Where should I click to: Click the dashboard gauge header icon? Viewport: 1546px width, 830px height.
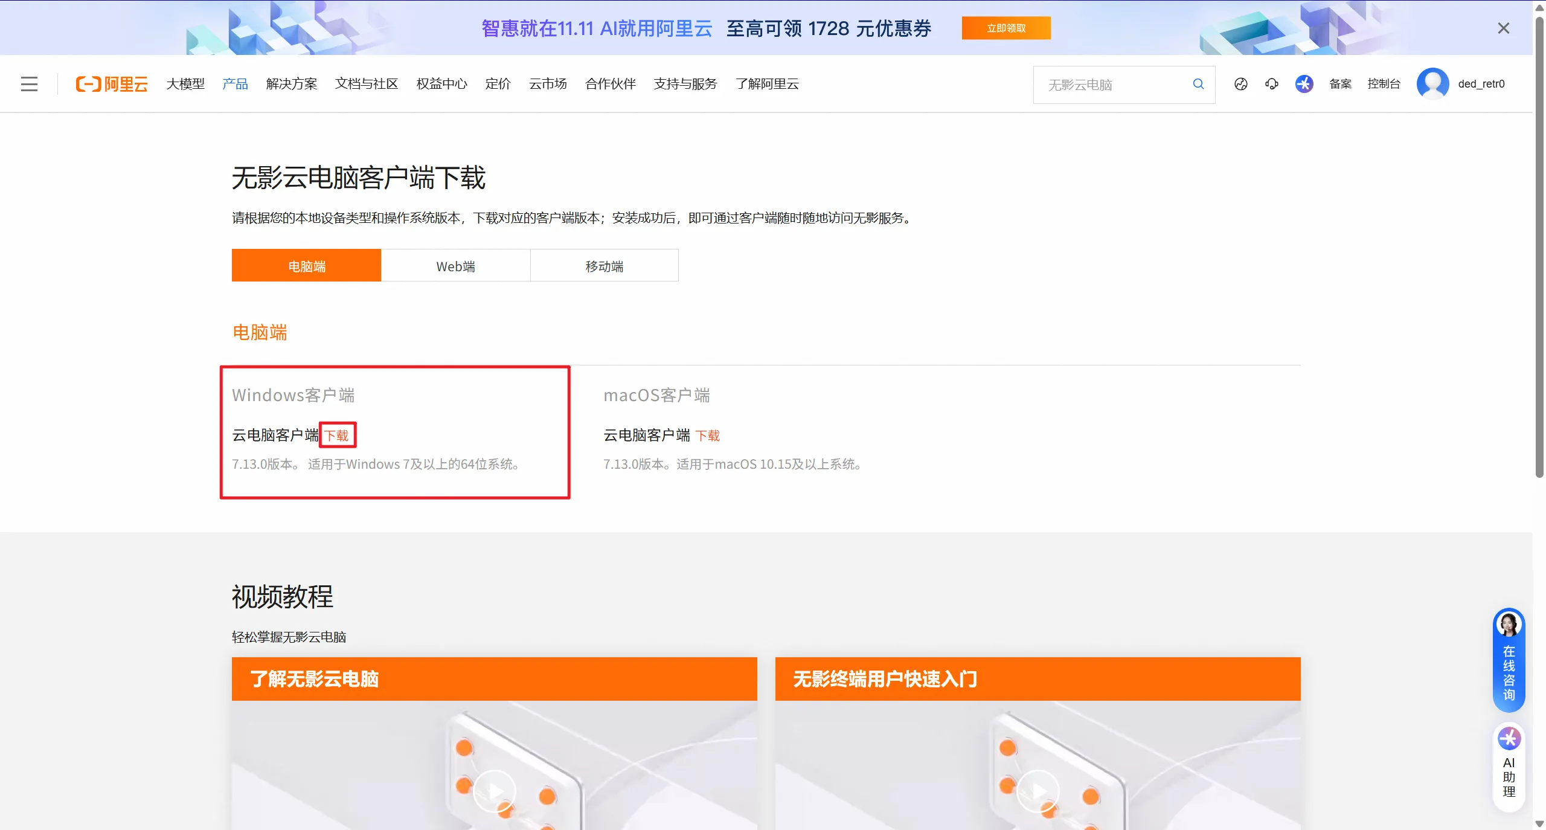(1240, 84)
